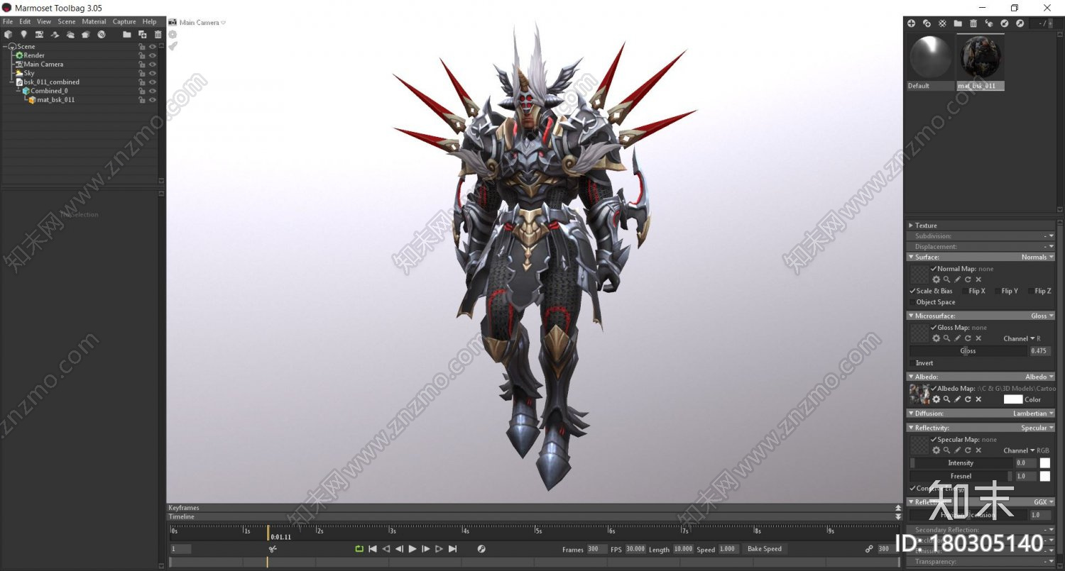Lock the Render object in the scene tree
The width and height of the screenshot is (1065, 571).
click(x=141, y=55)
